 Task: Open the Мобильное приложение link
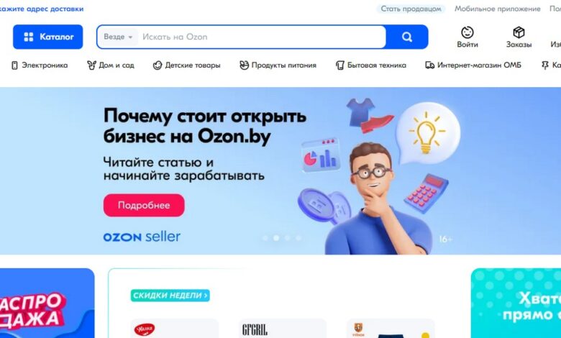(497, 9)
